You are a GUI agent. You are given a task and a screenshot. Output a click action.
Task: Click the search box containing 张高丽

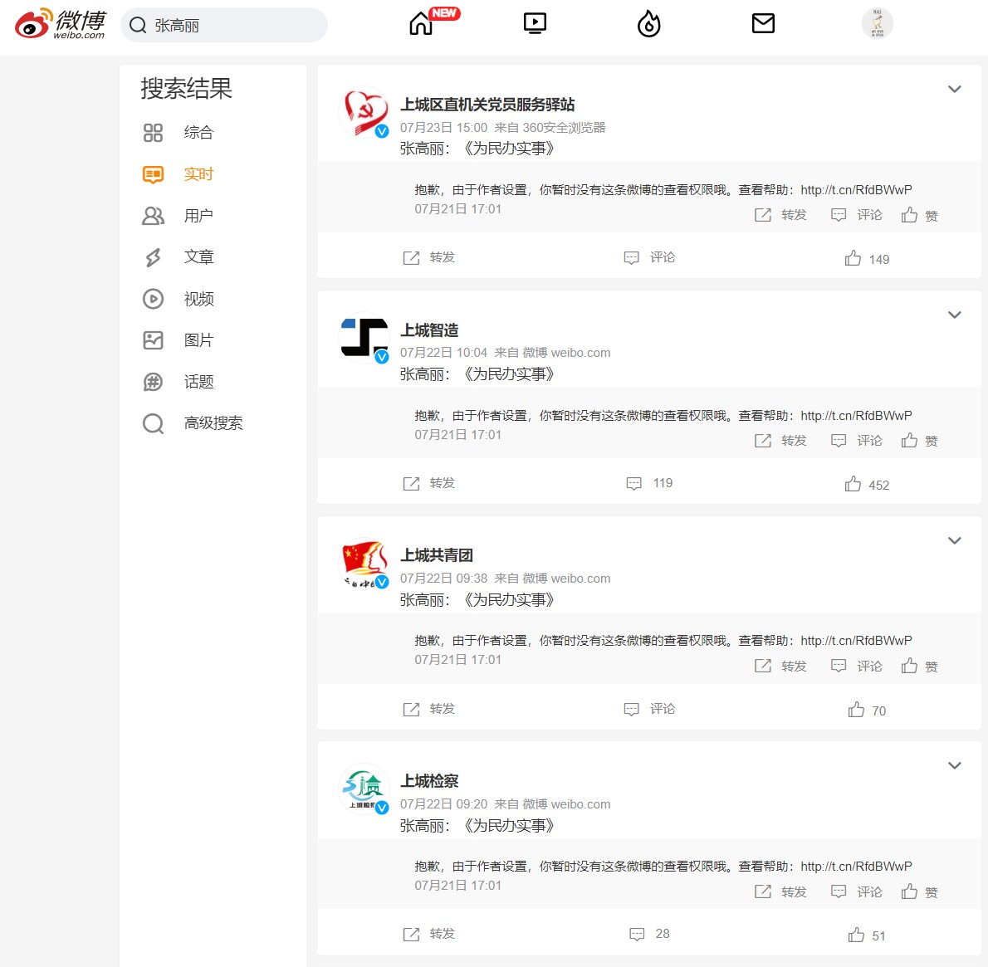(223, 25)
